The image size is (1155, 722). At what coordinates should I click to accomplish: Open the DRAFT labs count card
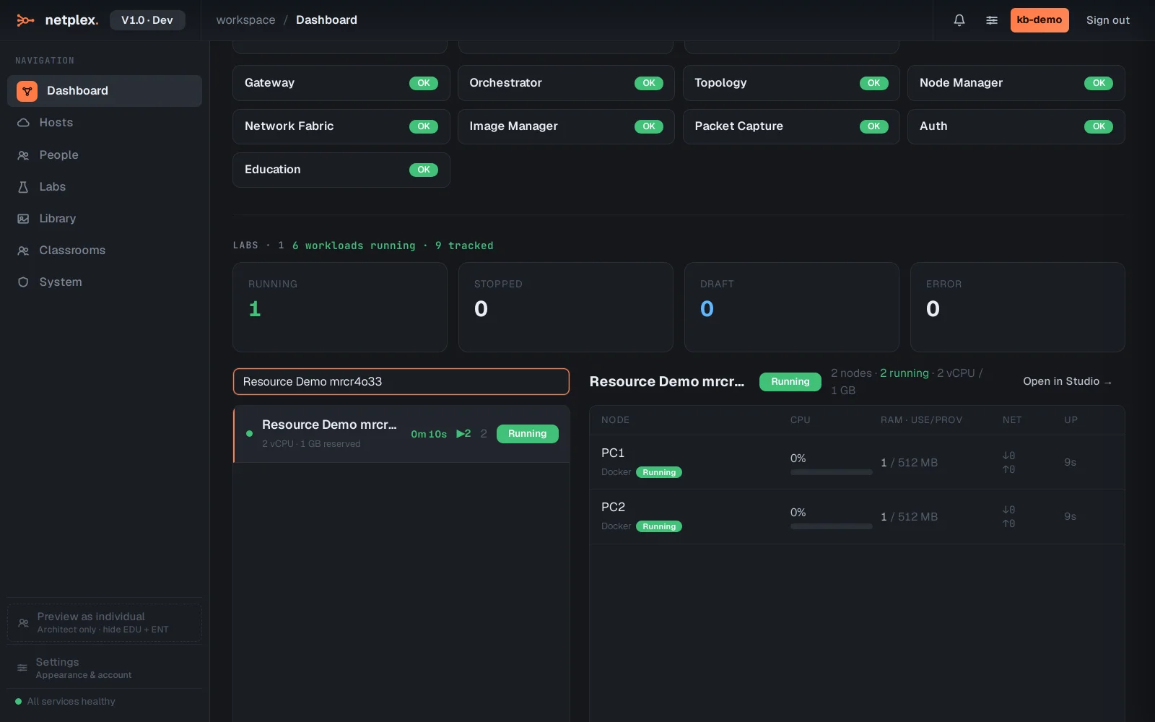pyautogui.click(x=792, y=308)
